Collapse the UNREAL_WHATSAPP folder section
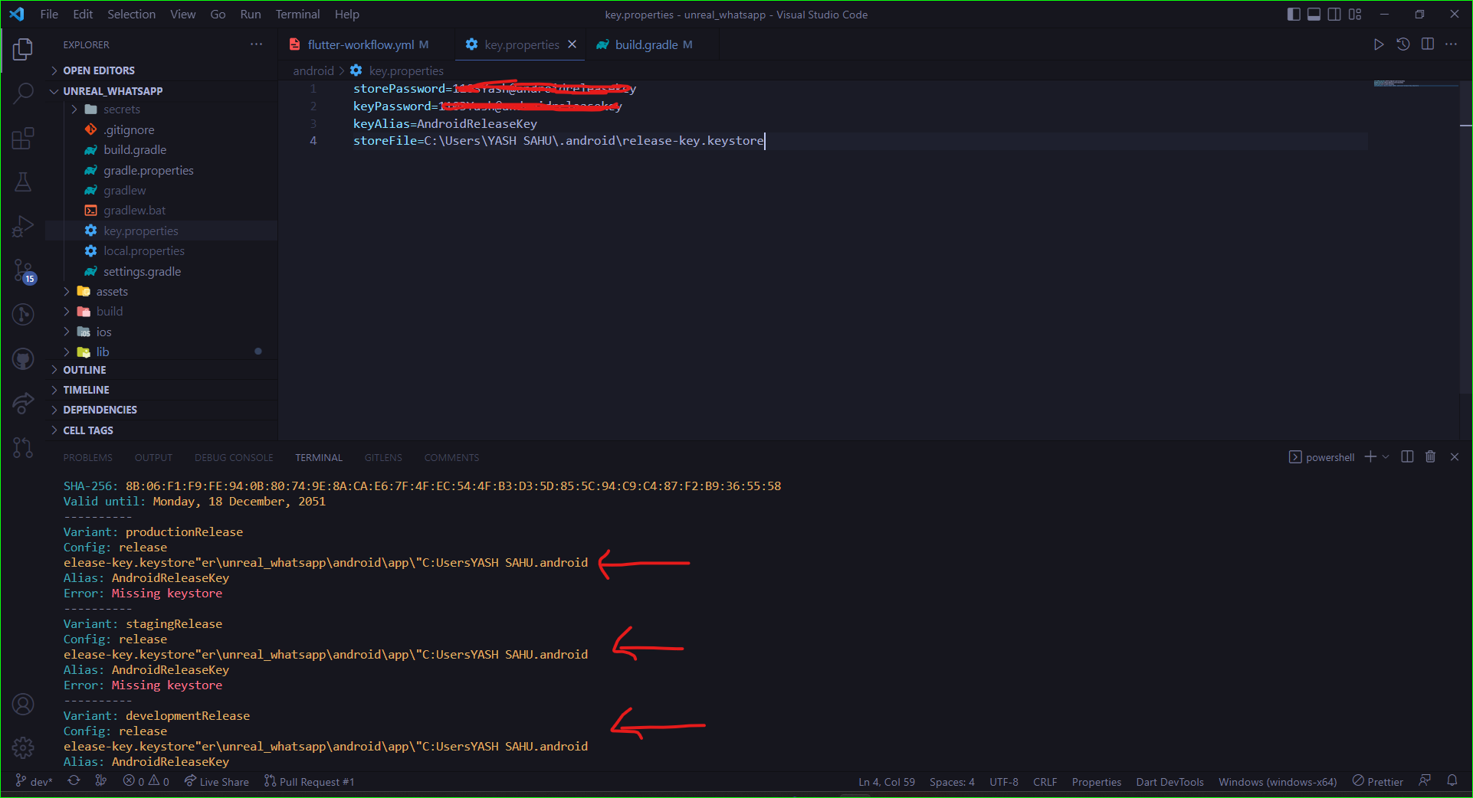The width and height of the screenshot is (1473, 798). (161, 91)
